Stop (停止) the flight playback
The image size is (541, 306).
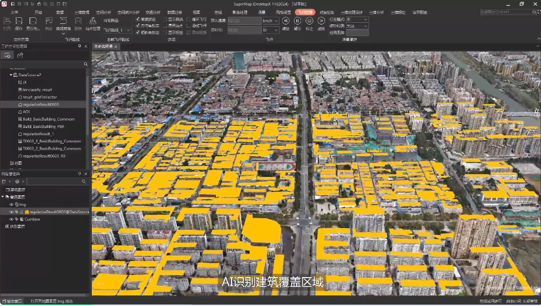309,21
